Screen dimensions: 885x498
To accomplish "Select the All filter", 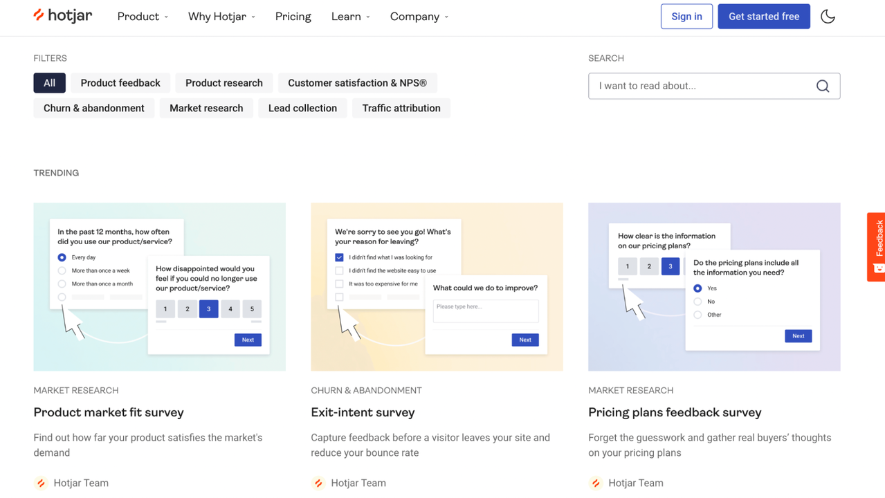I will [x=49, y=83].
